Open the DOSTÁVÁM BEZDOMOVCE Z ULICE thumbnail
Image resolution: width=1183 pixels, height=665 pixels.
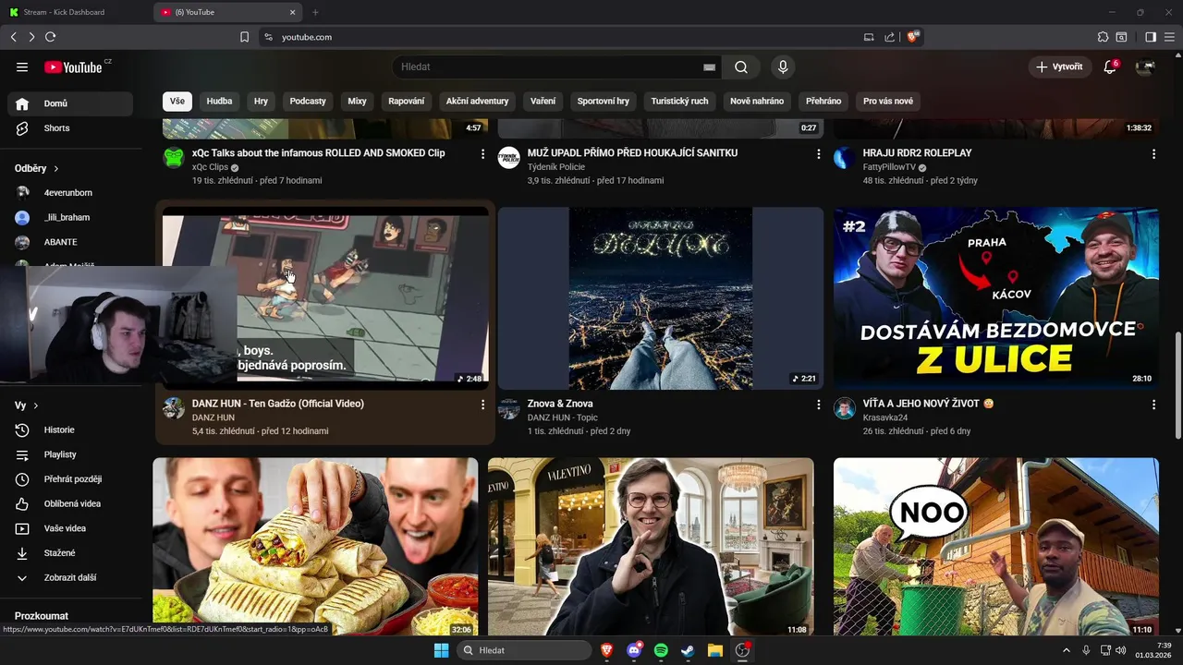996,298
